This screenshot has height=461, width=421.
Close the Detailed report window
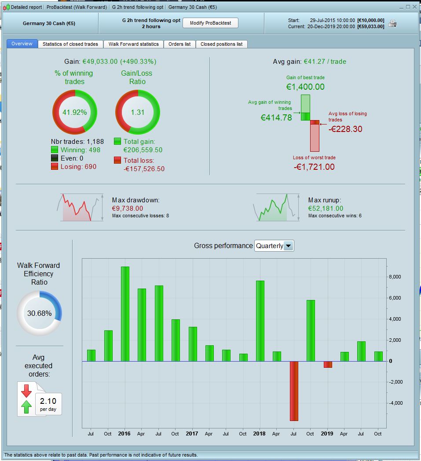coord(415,7)
